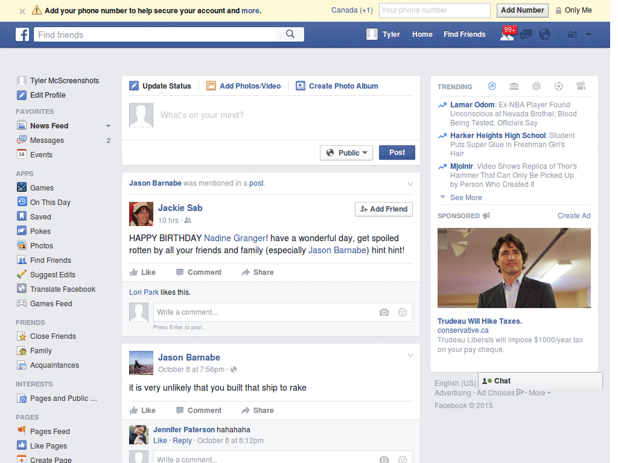Click the search magnifier button
Screen dimensions: 618x463
pos(290,34)
